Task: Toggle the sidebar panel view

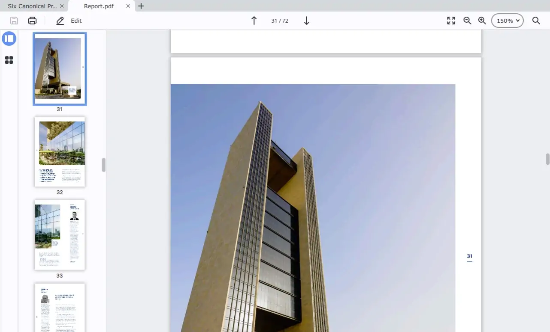Action: click(9, 39)
